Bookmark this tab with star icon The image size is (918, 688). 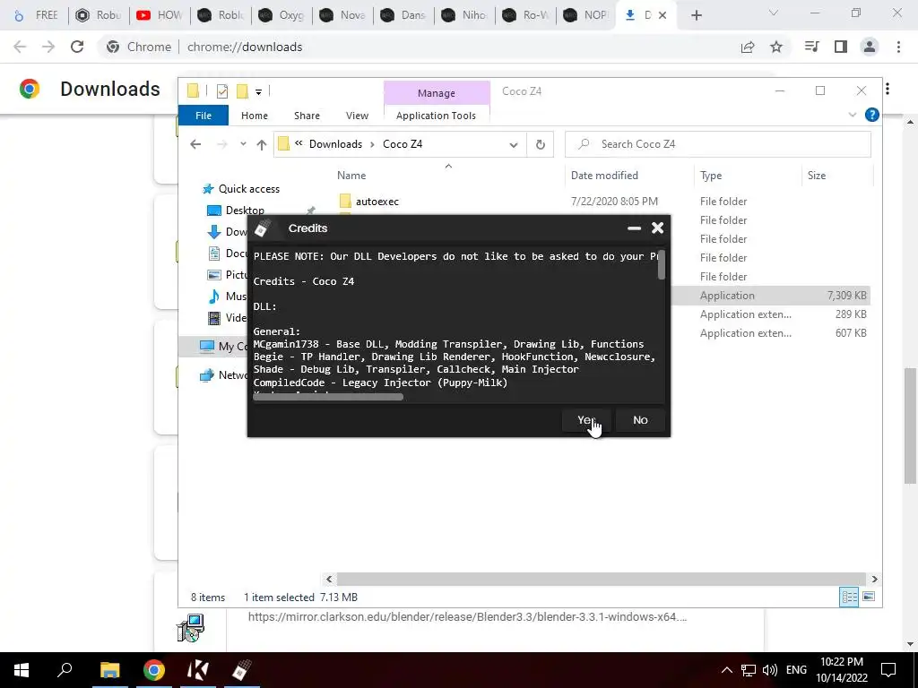coord(776,47)
